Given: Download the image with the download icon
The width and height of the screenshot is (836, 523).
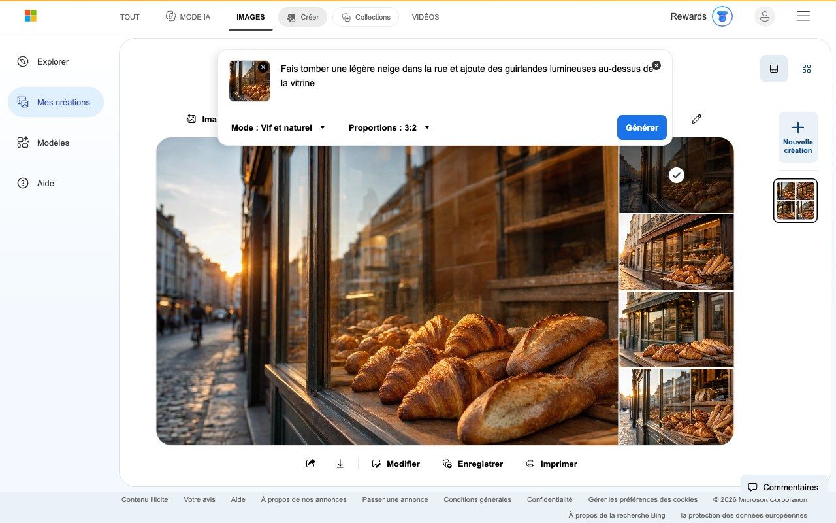Looking at the screenshot, I should [340, 464].
